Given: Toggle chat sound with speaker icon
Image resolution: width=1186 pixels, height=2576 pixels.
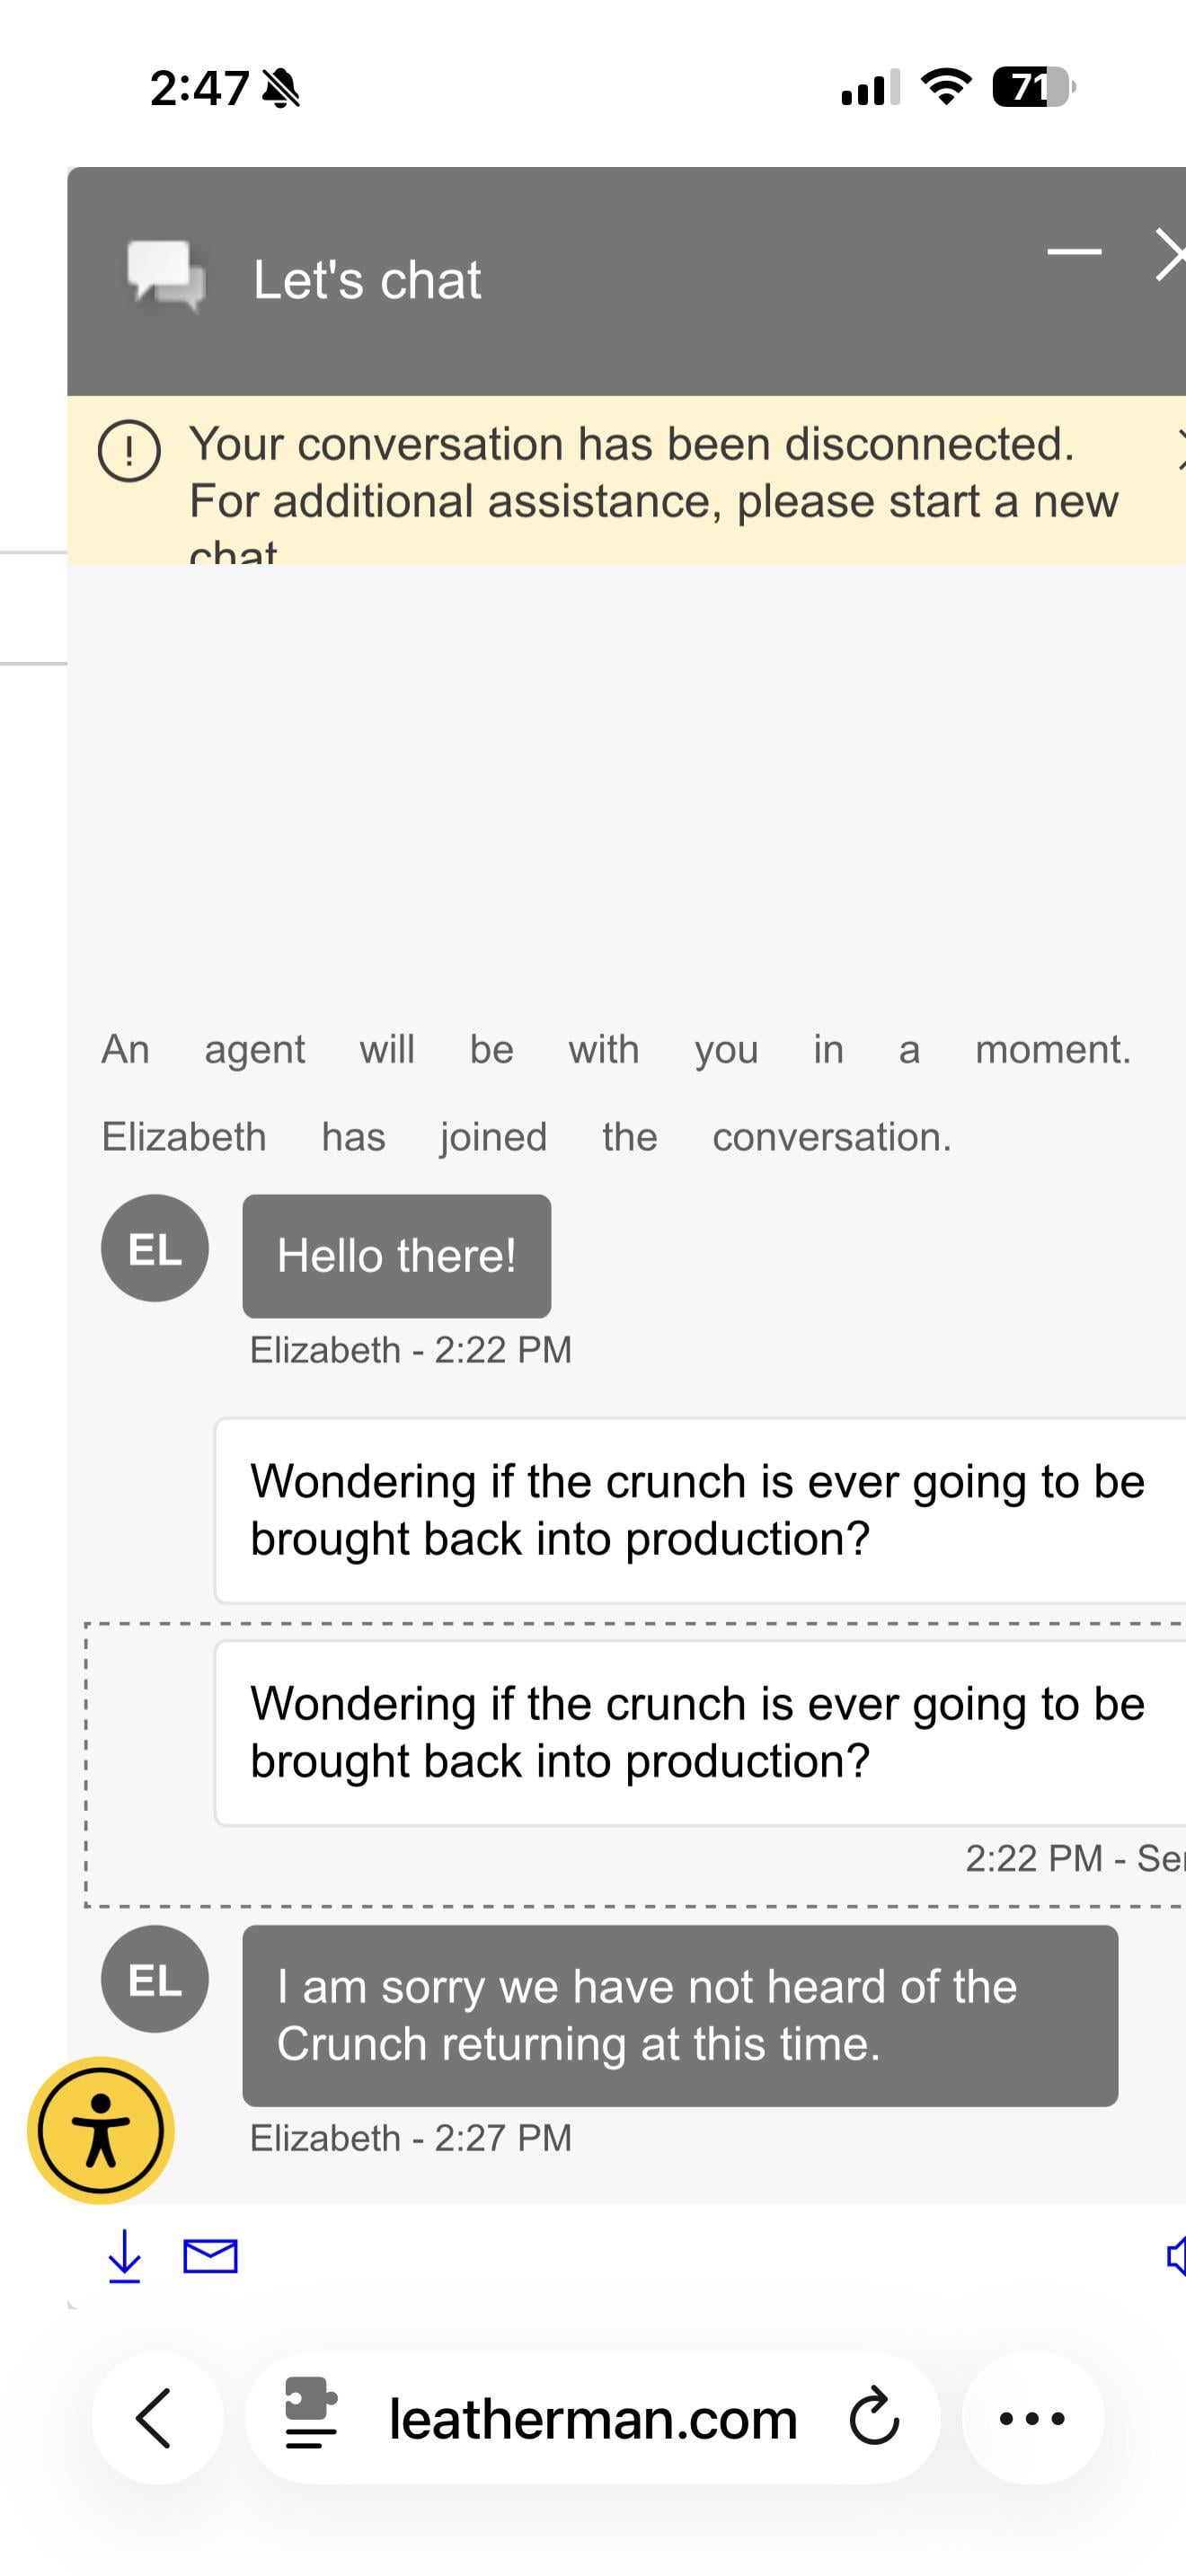Looking at the screenshot, I should coord(1176,2256).
